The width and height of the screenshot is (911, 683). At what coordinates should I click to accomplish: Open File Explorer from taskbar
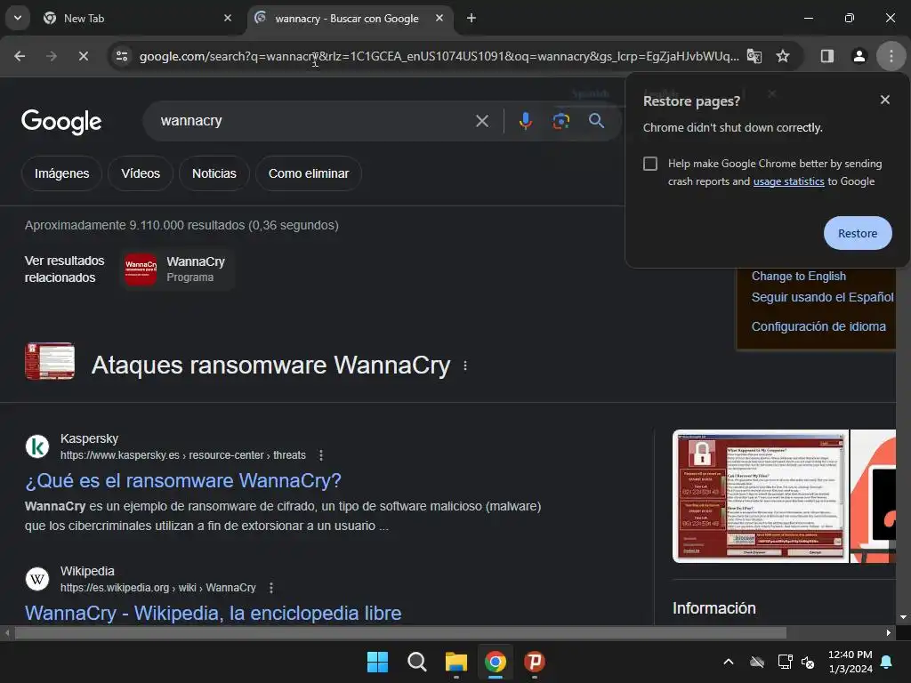456,662
